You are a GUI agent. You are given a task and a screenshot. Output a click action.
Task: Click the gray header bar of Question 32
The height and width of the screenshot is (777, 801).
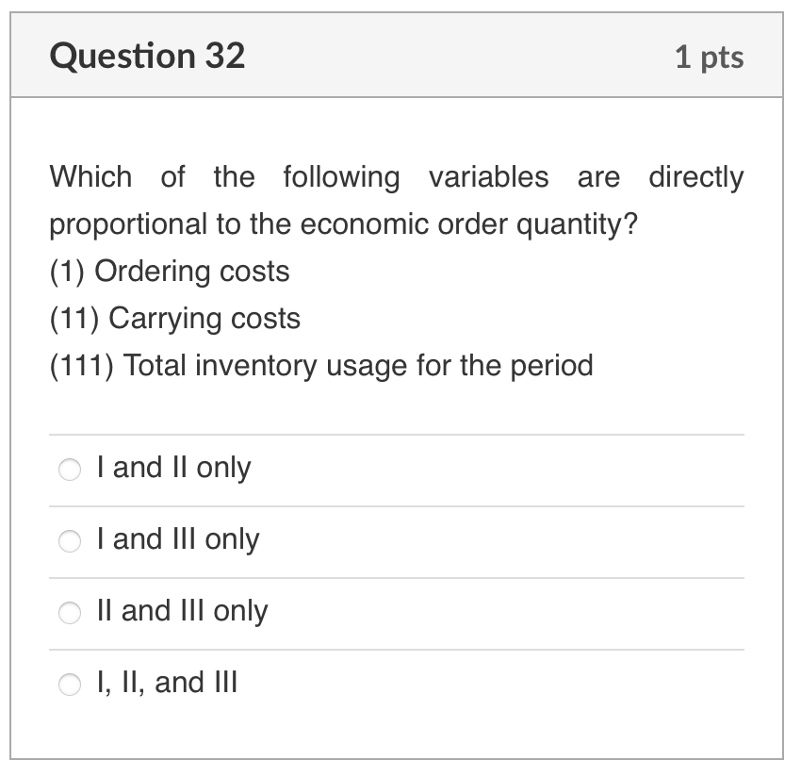[x=400, y=55]
